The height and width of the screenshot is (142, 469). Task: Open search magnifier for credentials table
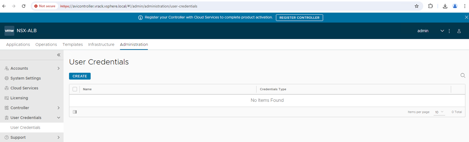click(463, 75)
